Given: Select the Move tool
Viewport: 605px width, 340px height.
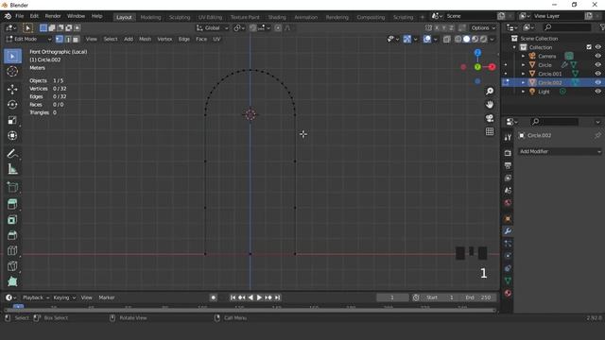Looking at the screenshot, I should point(12,89).
